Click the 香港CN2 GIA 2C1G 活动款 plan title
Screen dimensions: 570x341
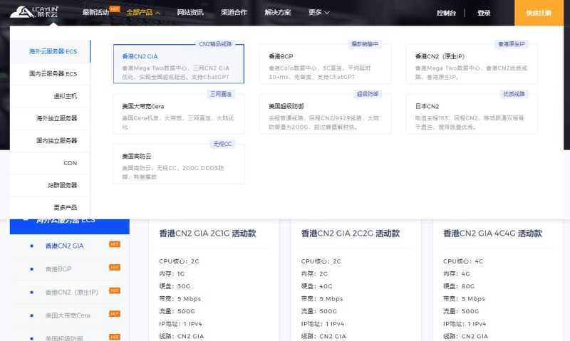point(207,234)
